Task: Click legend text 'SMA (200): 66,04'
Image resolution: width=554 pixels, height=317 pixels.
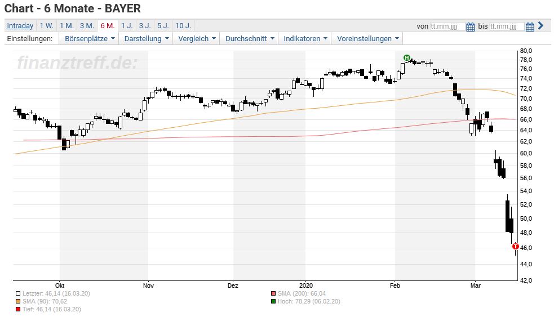Action: 302,293
